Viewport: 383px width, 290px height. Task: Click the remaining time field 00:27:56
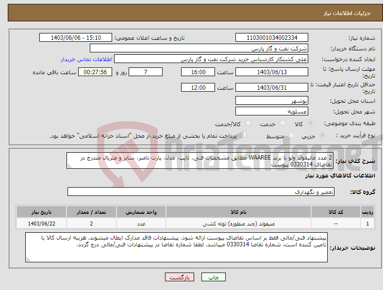(95, 72)
